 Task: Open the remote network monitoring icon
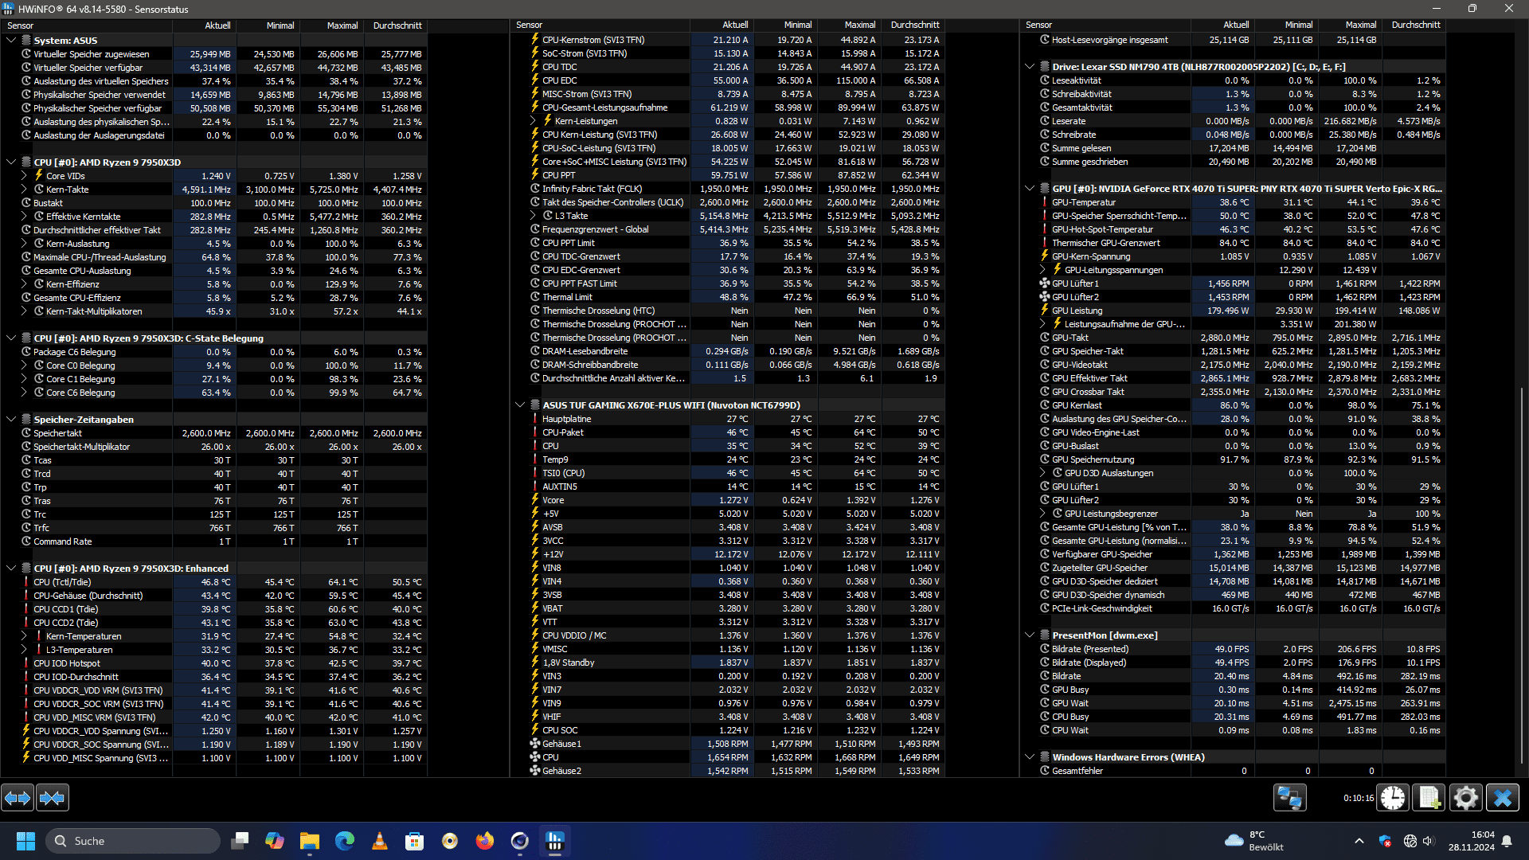pos(1289,797)
